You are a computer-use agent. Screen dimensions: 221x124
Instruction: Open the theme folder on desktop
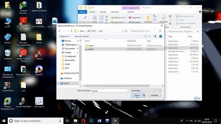[39, 39]
